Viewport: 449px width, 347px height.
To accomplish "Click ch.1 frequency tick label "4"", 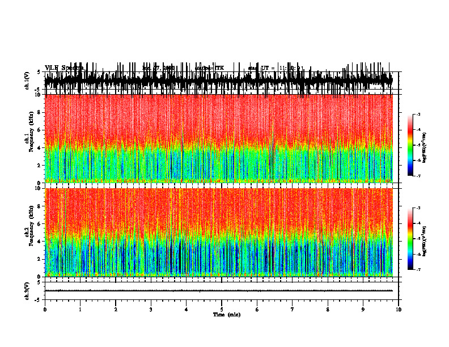I will click(x=40, y=148).
